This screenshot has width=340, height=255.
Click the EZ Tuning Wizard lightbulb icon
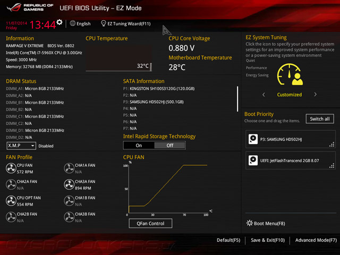(x=104, y=23)
